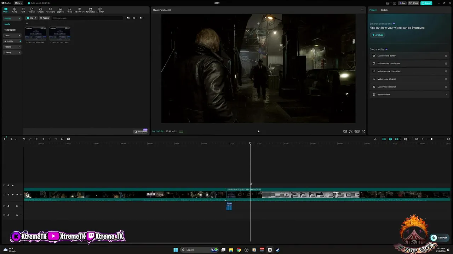Click the Import button
453x254 pixels.
pyautogui.click(x=31, y=18)
